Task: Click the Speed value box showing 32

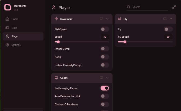Action: click(x=105, y=37)
